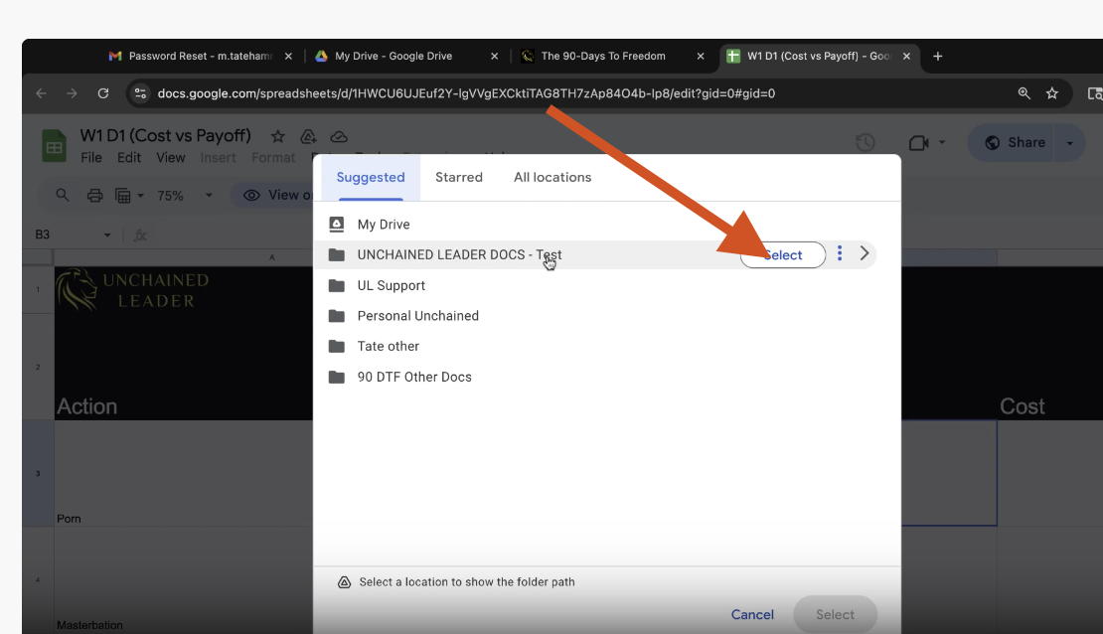Expand the Share options dropdown arrow

pos(1070,143)
